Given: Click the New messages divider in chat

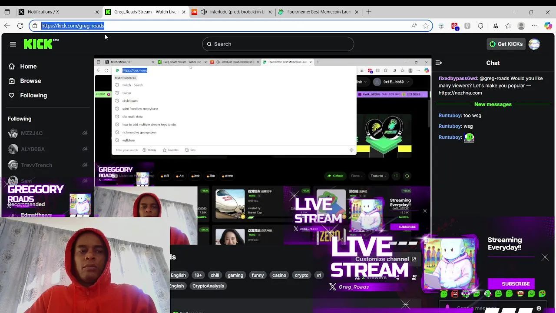Looking at the screenshot, I should (x=493, y=104).
